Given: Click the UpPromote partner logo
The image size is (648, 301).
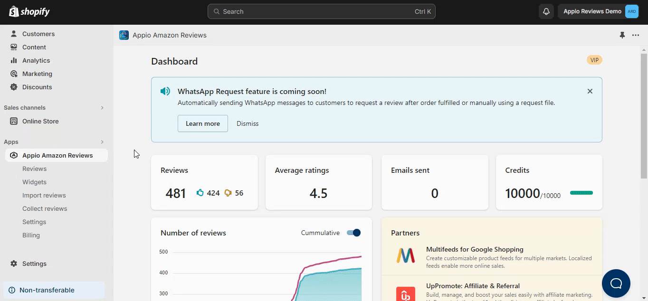Looking at the screenshot, I should pos(406,293).
